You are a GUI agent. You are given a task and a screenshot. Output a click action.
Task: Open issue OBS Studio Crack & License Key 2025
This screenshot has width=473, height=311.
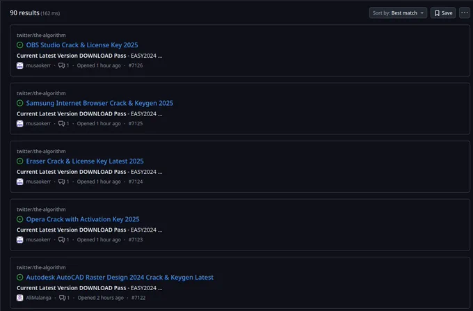coord(82,45)
